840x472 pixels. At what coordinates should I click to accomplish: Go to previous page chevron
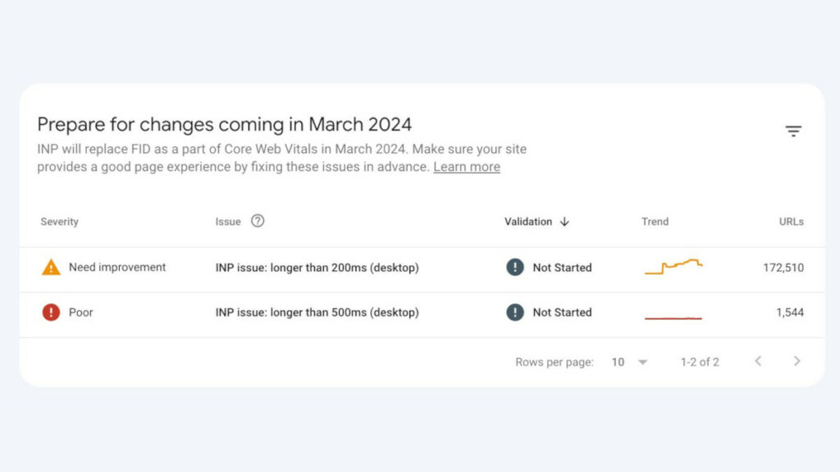point(758,361)
